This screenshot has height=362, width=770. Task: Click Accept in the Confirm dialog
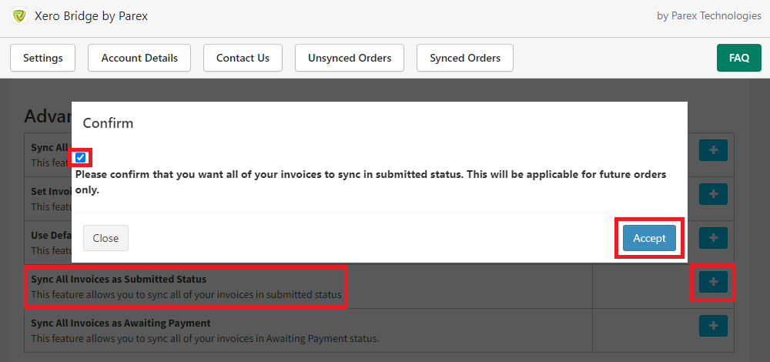649,238
